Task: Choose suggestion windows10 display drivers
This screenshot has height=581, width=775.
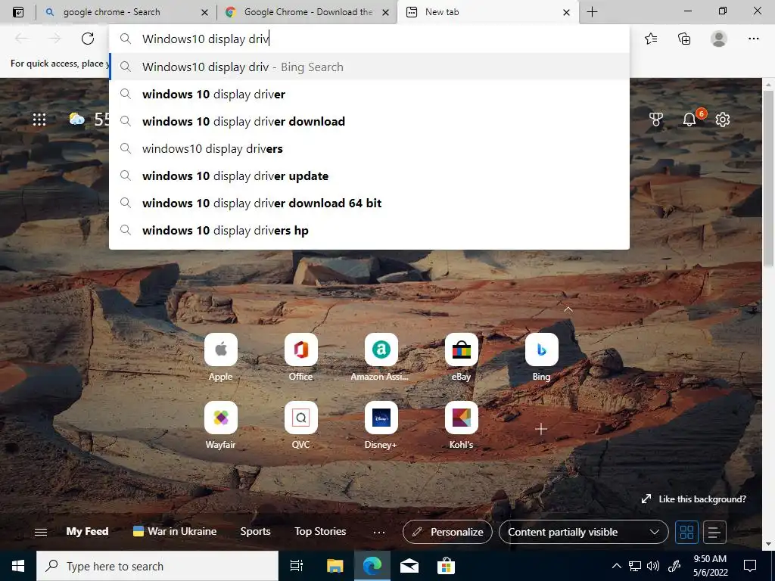Action: 369,148
